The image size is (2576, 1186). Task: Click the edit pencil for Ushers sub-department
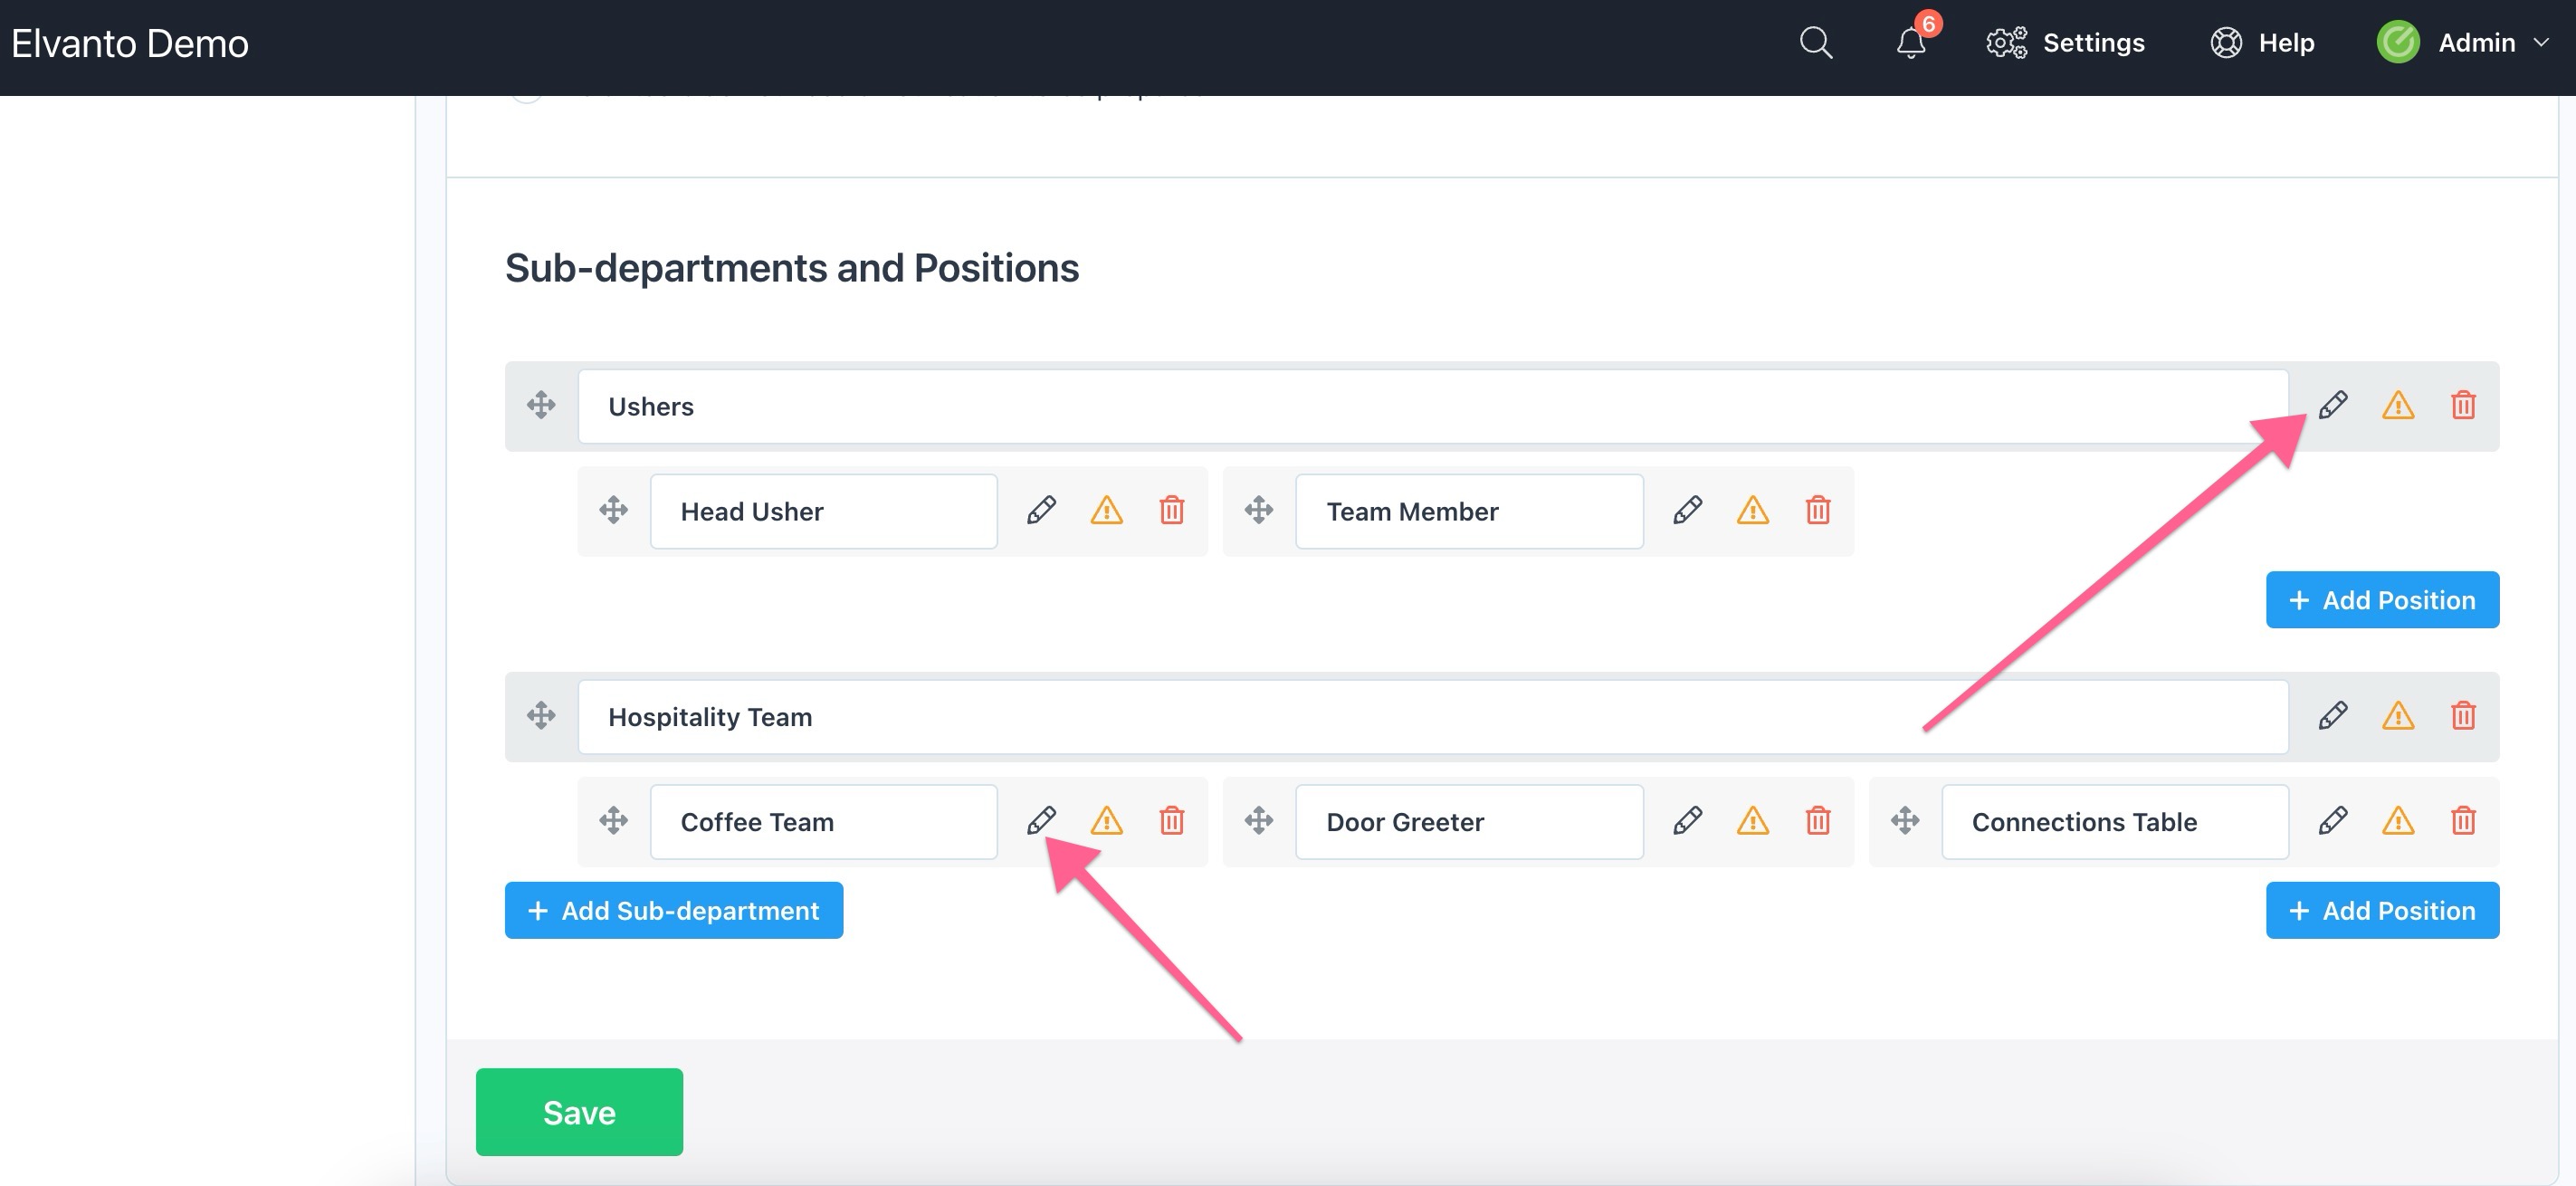coord(2332,405)
